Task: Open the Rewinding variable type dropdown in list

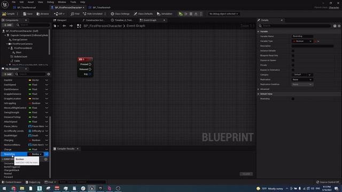Action: [35, 154]
